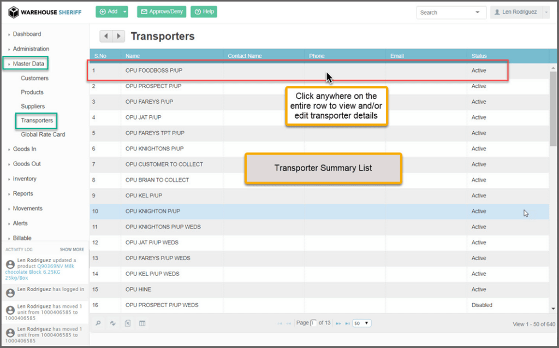559x348 pixels.
Task: Open the column chooser icon in grid footer
Action: click(142, 323)
